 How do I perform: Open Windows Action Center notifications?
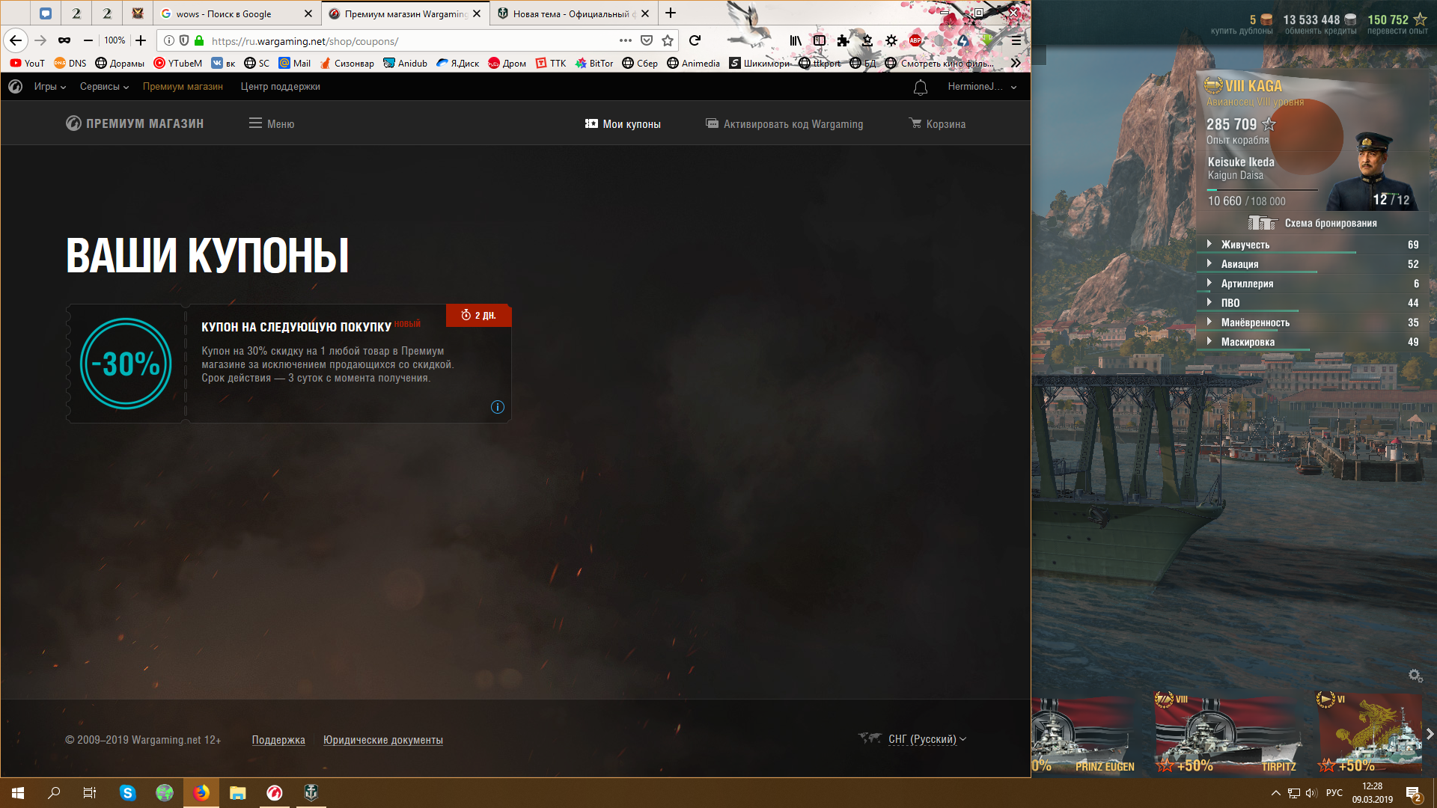(x=1413, y=793)
